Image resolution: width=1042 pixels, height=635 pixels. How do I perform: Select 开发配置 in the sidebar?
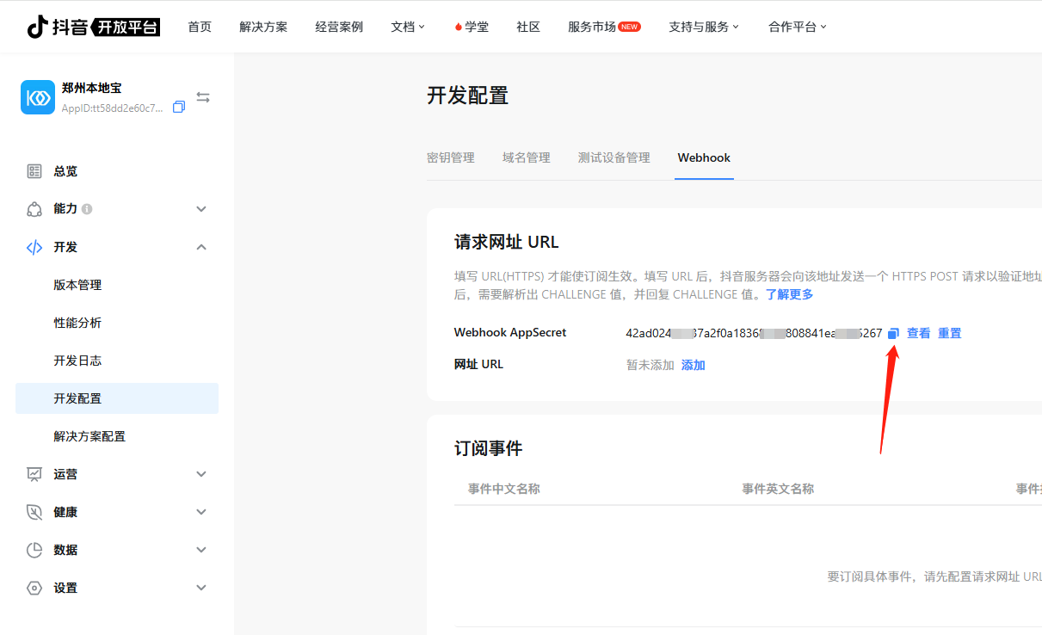117,398
